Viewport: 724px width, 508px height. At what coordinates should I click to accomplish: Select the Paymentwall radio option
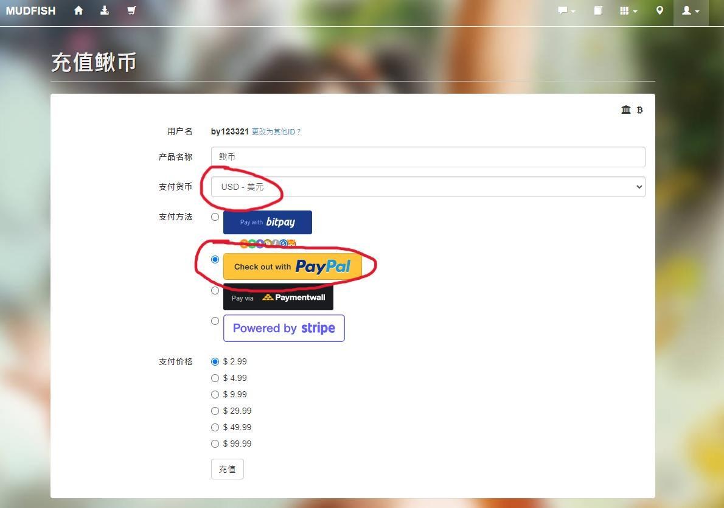tap(215, 290)
